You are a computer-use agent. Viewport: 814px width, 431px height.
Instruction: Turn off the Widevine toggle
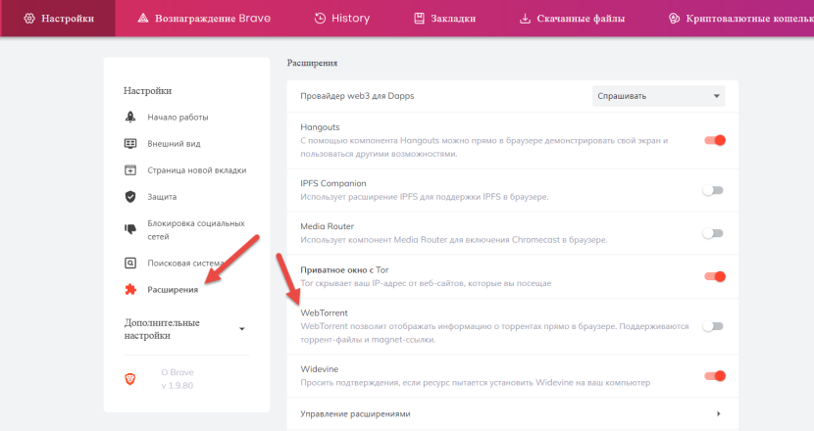[714, 375]
